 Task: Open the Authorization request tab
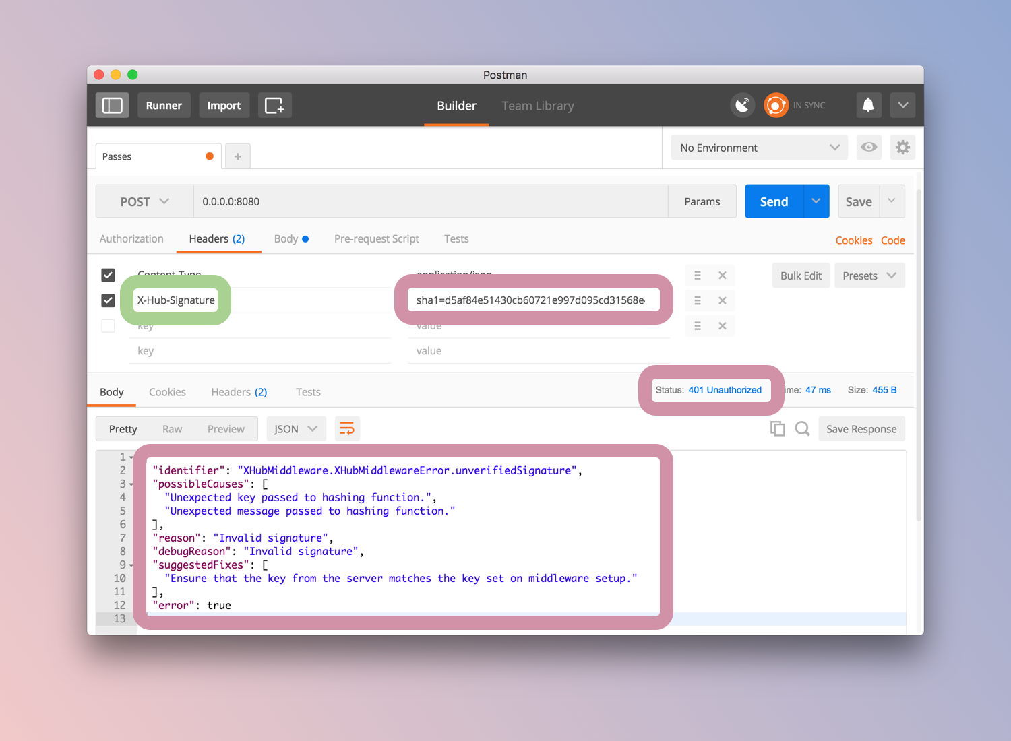point(131,238)
